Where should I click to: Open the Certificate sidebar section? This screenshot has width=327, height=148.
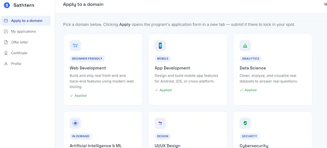[x=26, y=53]
